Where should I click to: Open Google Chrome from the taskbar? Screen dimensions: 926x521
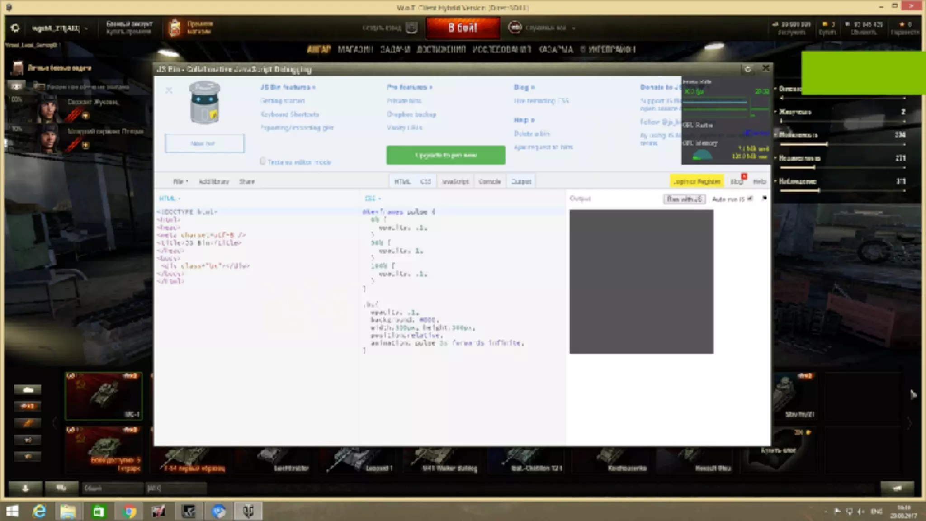click(129, 512)
